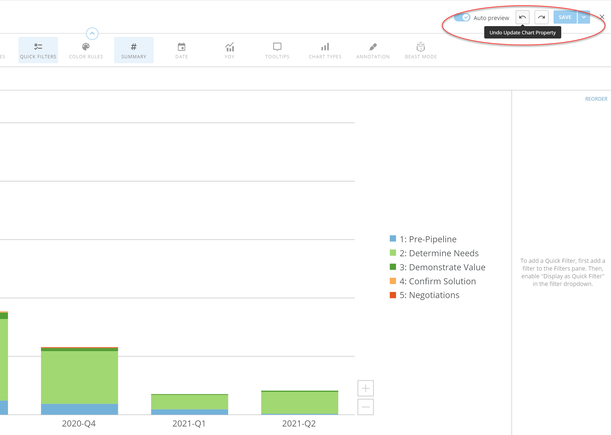The image size is (611, 435).
Task: Click the Redo arrow button
Action: coord(541,17)
